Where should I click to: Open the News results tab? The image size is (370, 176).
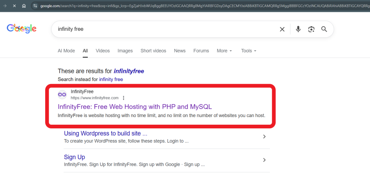(180, 51)
